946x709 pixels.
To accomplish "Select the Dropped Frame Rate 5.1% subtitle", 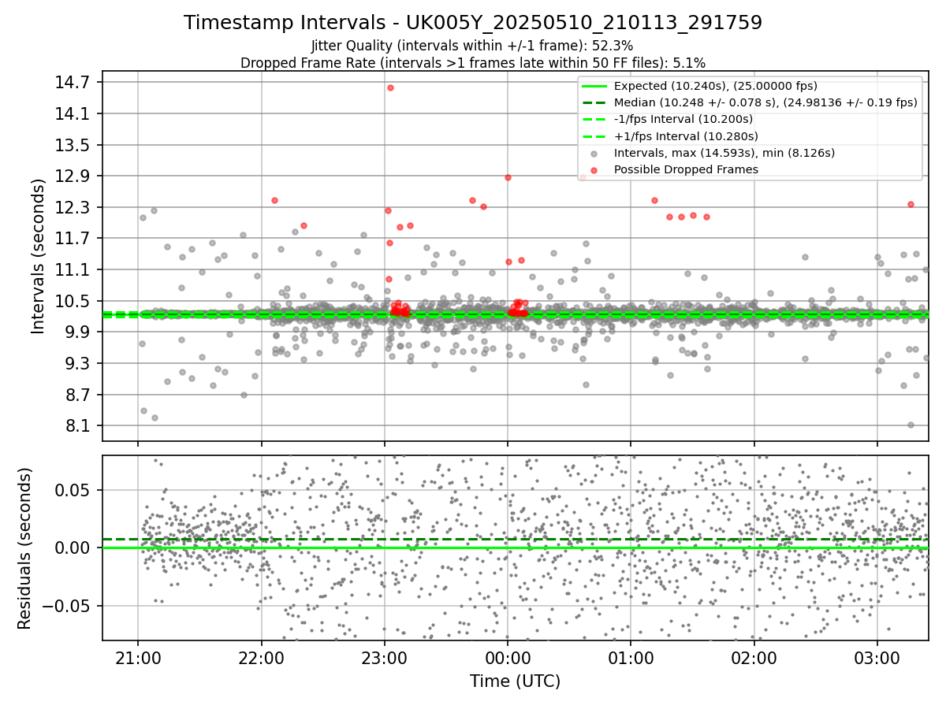I will 473,62.
